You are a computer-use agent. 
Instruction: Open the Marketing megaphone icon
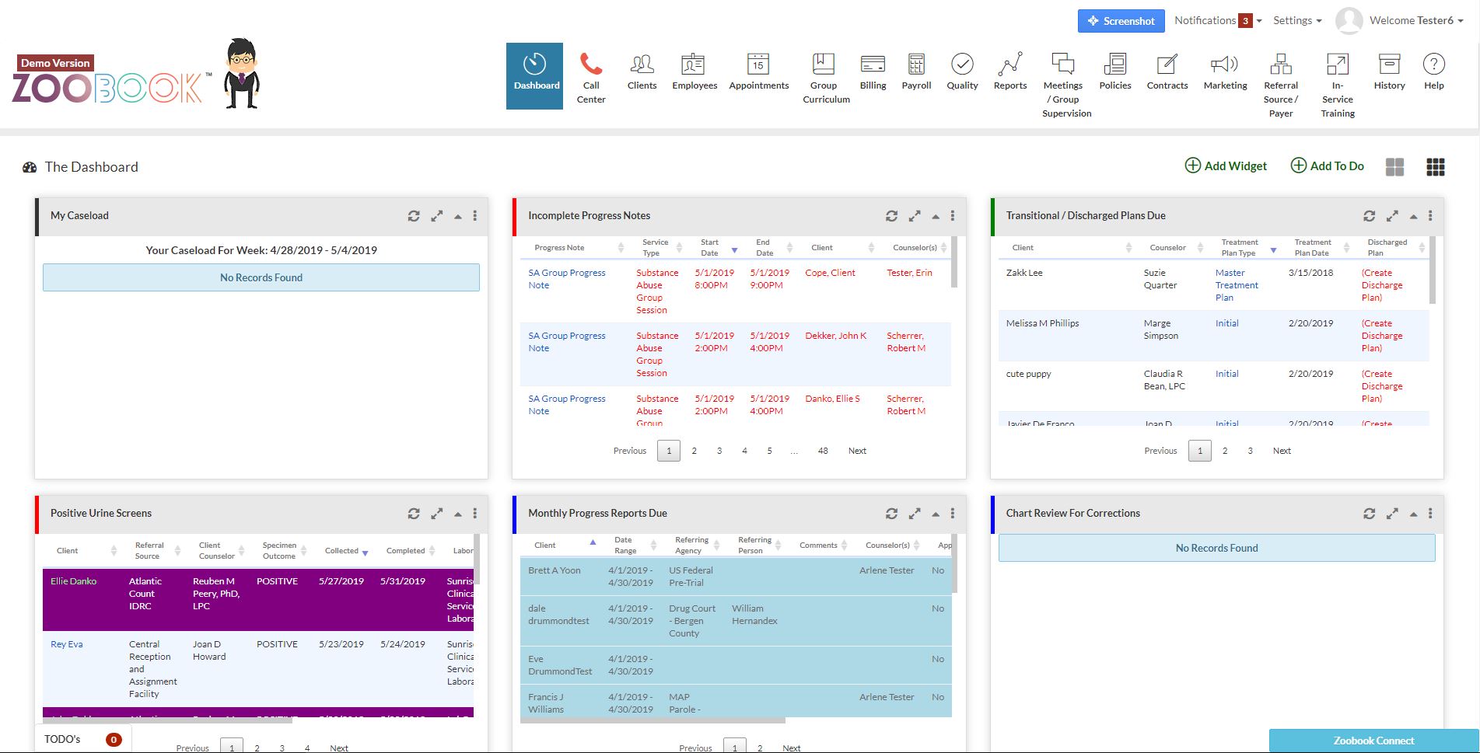[1225, 71]
